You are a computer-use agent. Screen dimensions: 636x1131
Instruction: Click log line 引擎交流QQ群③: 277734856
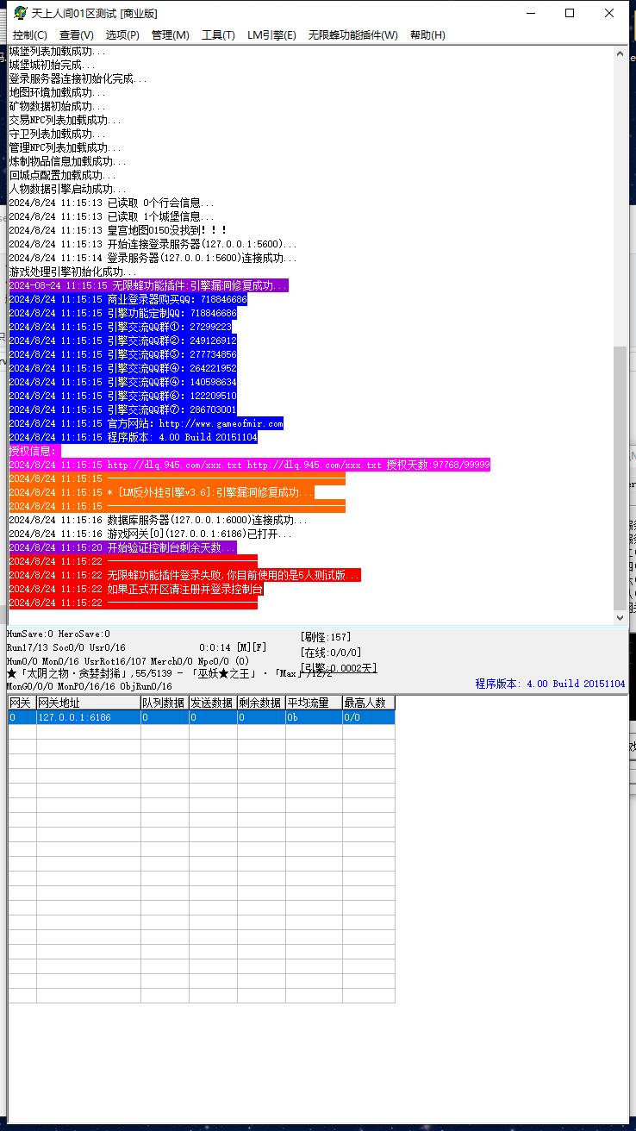click(x=122, y=354)
